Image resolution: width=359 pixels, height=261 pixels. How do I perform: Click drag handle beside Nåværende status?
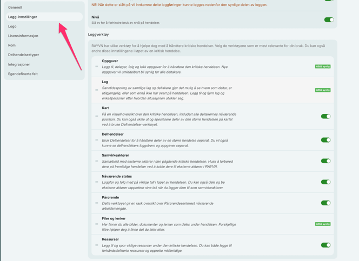click(97, 182)
